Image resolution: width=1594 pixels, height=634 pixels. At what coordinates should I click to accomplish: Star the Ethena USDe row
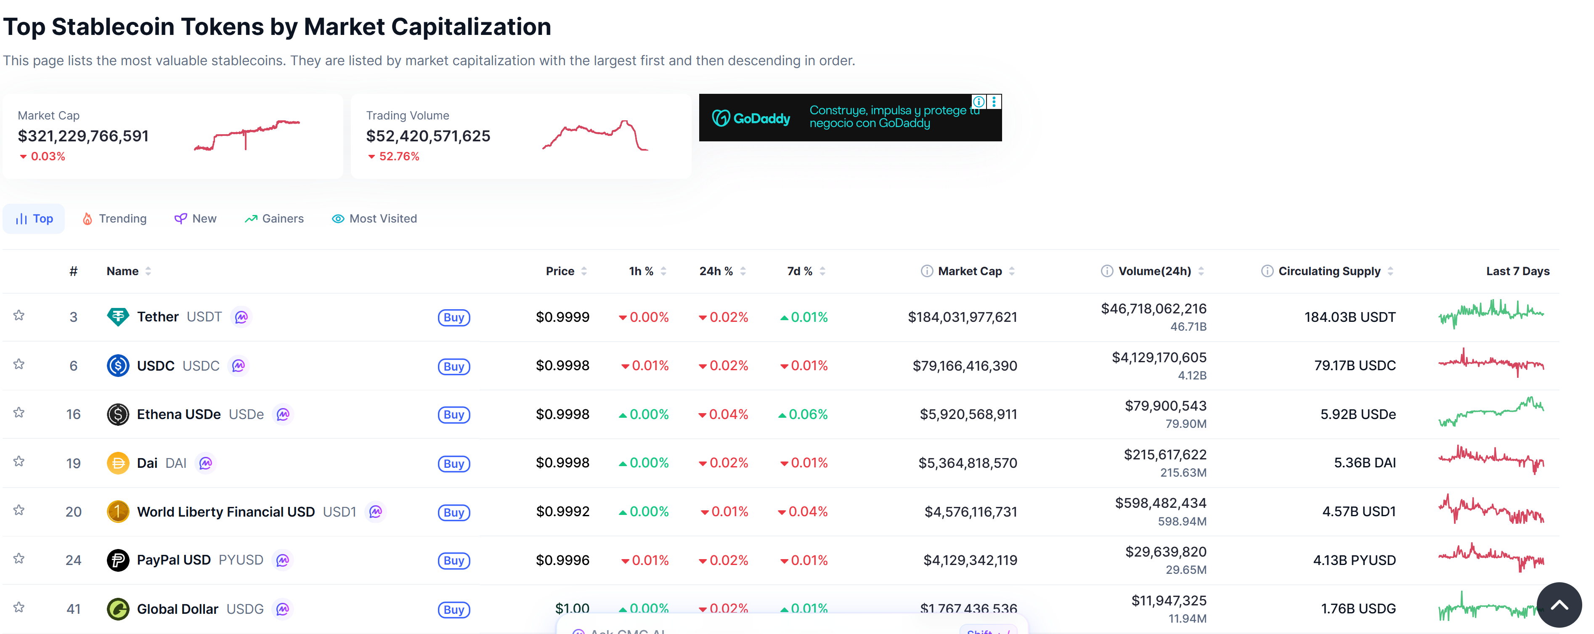point(19,414)
